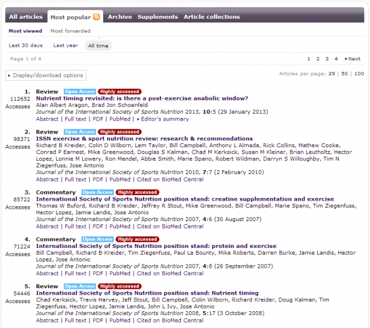Open Full text of protein and exercise article

pos(75,273)
